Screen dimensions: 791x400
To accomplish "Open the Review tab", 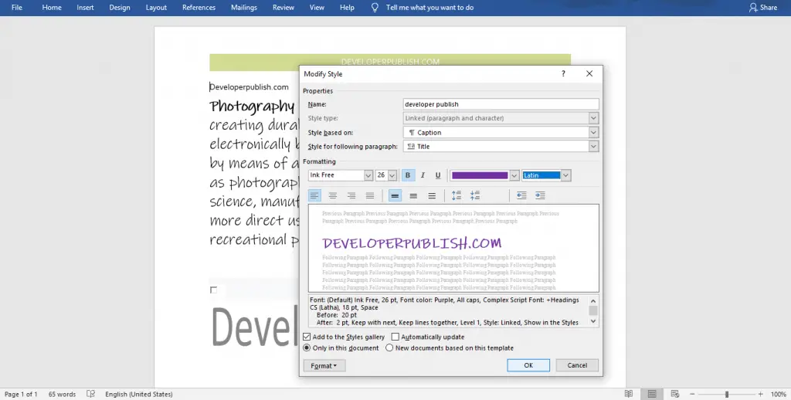I will point(283,8).
